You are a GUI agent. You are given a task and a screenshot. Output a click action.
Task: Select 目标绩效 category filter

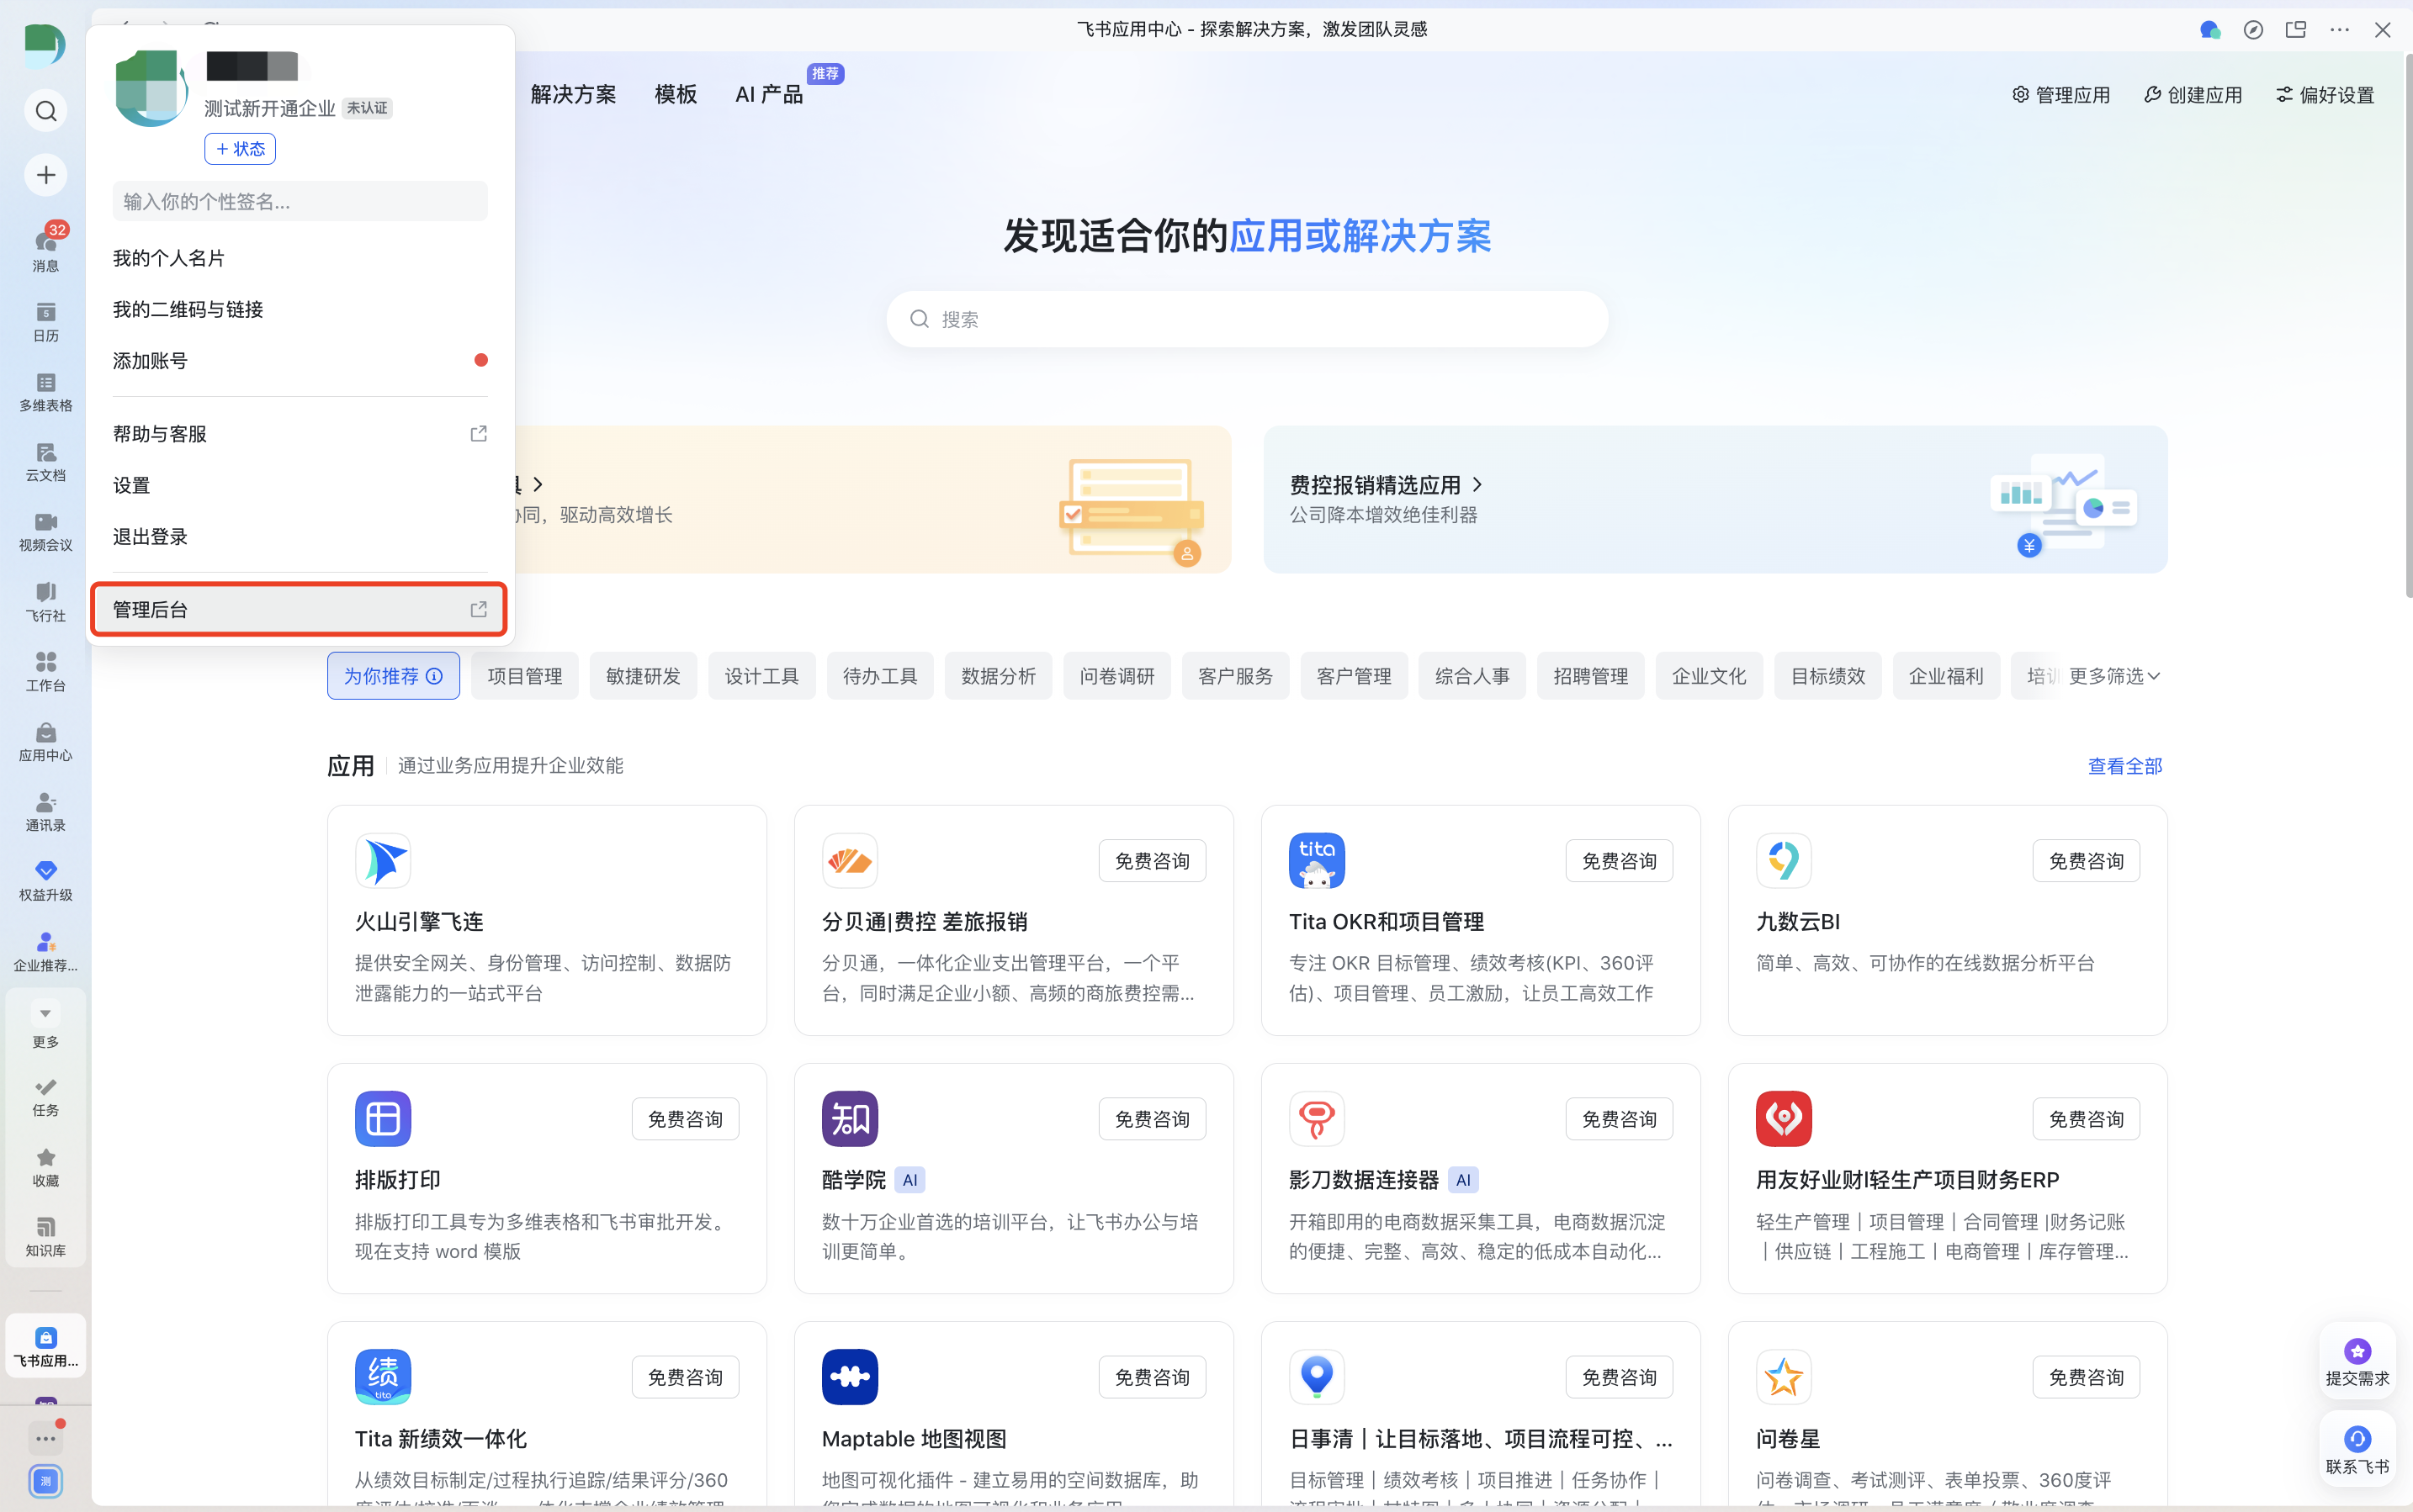[x=1827, y=676]
